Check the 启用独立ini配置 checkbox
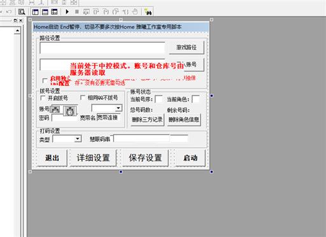 point(45,81)
